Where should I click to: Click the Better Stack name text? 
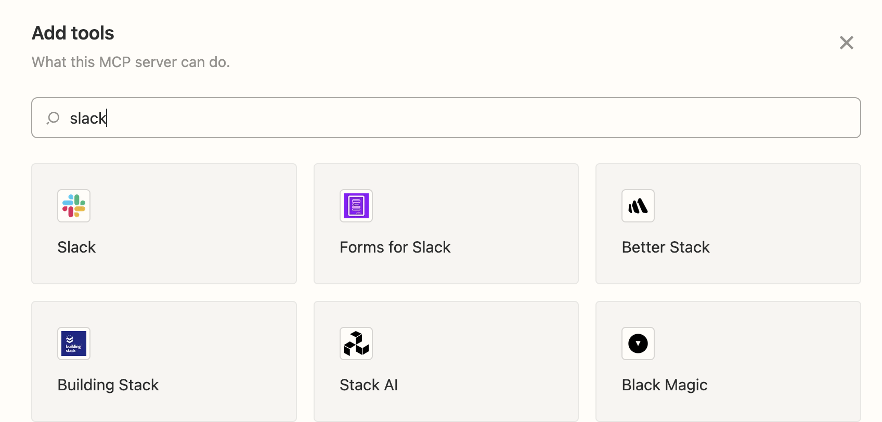coord(666,247)
